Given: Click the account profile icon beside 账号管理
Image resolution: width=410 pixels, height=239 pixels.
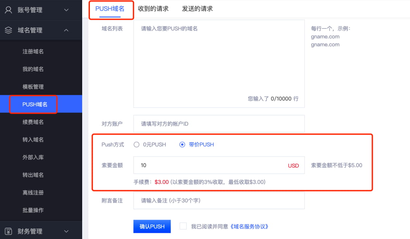Looking at the screenshot, I should pyautogui.click(x=9, y=10).
